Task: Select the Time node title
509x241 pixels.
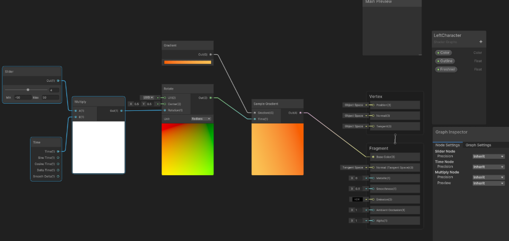Action: pyautogui.click(x=37, y=143)
